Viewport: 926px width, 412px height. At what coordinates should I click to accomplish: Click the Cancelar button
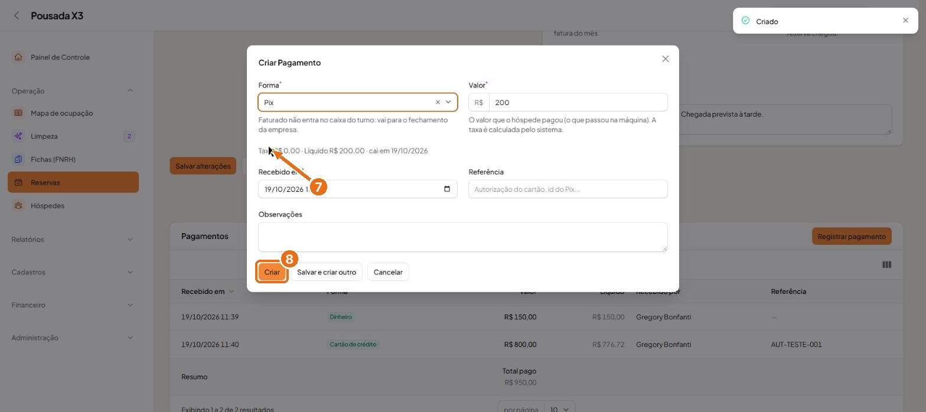[x=388, y=272]
